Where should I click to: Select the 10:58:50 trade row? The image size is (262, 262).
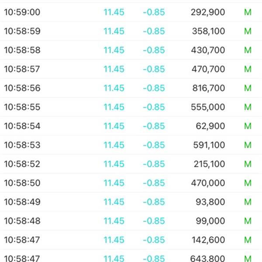[131, 183]
